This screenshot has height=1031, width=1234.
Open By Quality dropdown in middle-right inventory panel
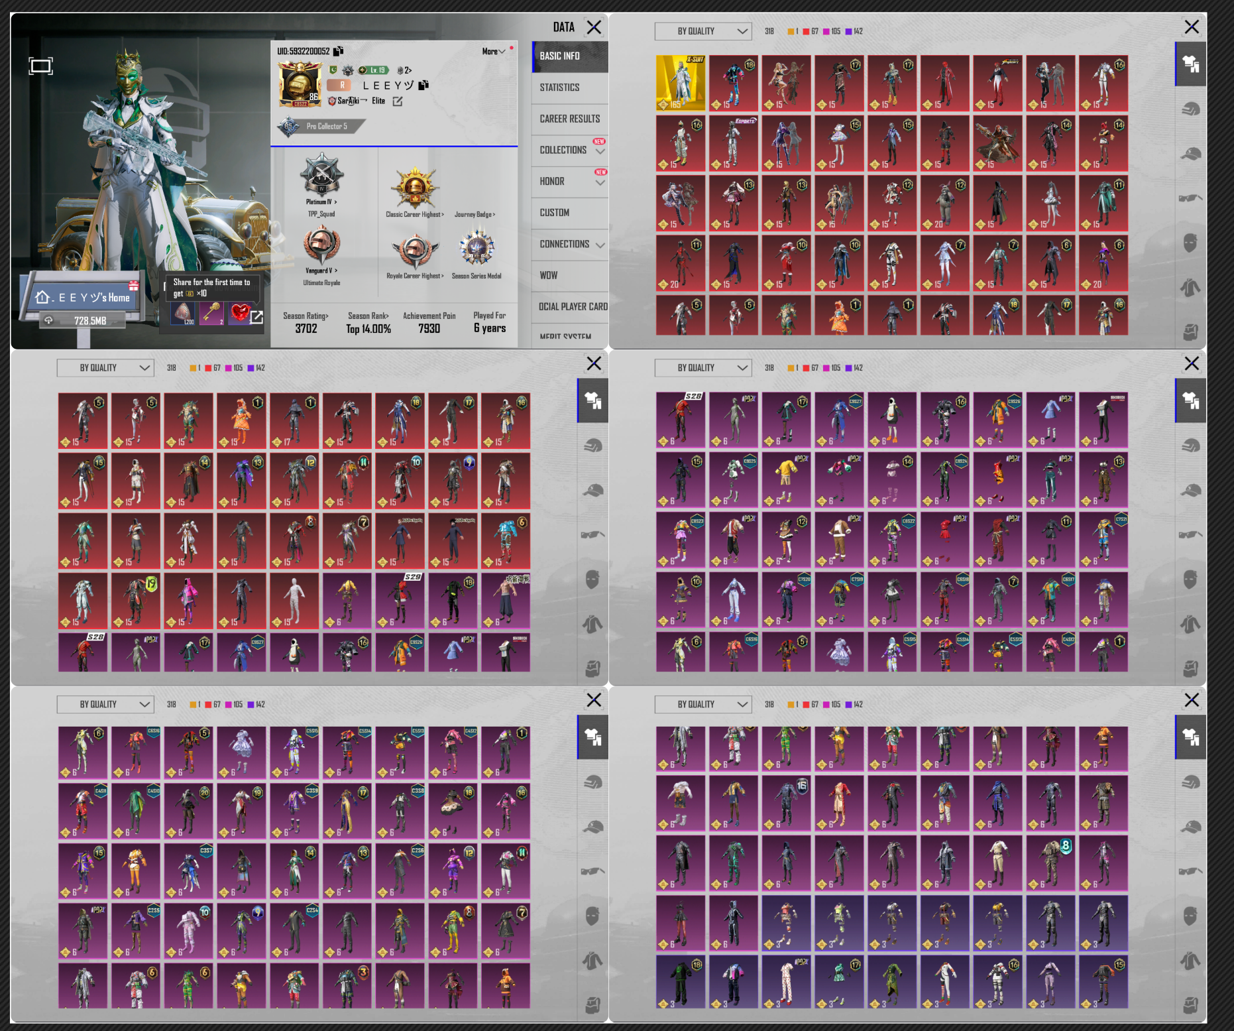pyautogui.click(x=703, y=368)
